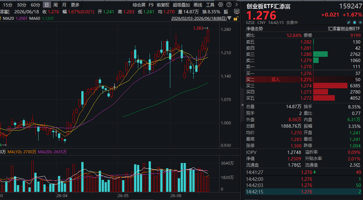Expand toolbar with right chevron arrow

[236, 5]
